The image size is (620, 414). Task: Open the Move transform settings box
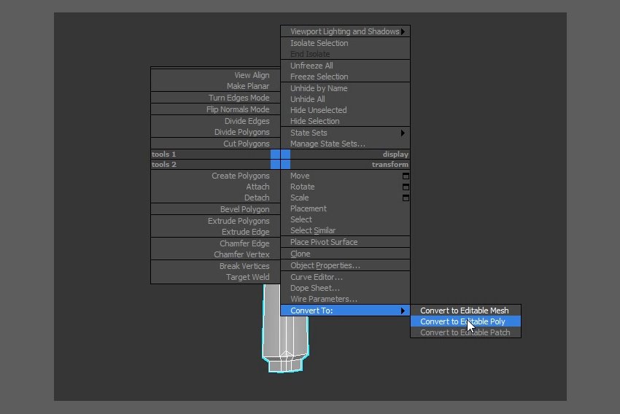pos(406,176)
